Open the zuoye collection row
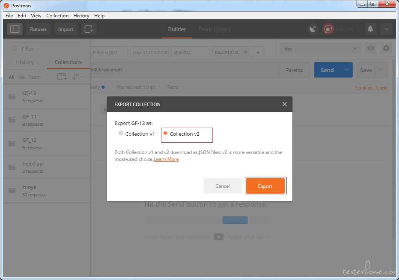Screen dimensions: 399x280 click(47, 191)
